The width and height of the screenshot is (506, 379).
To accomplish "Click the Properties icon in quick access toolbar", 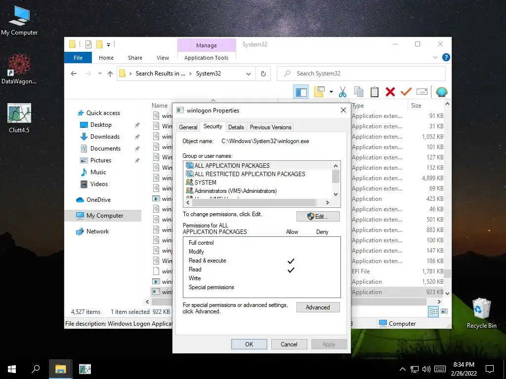I will 88,44.
